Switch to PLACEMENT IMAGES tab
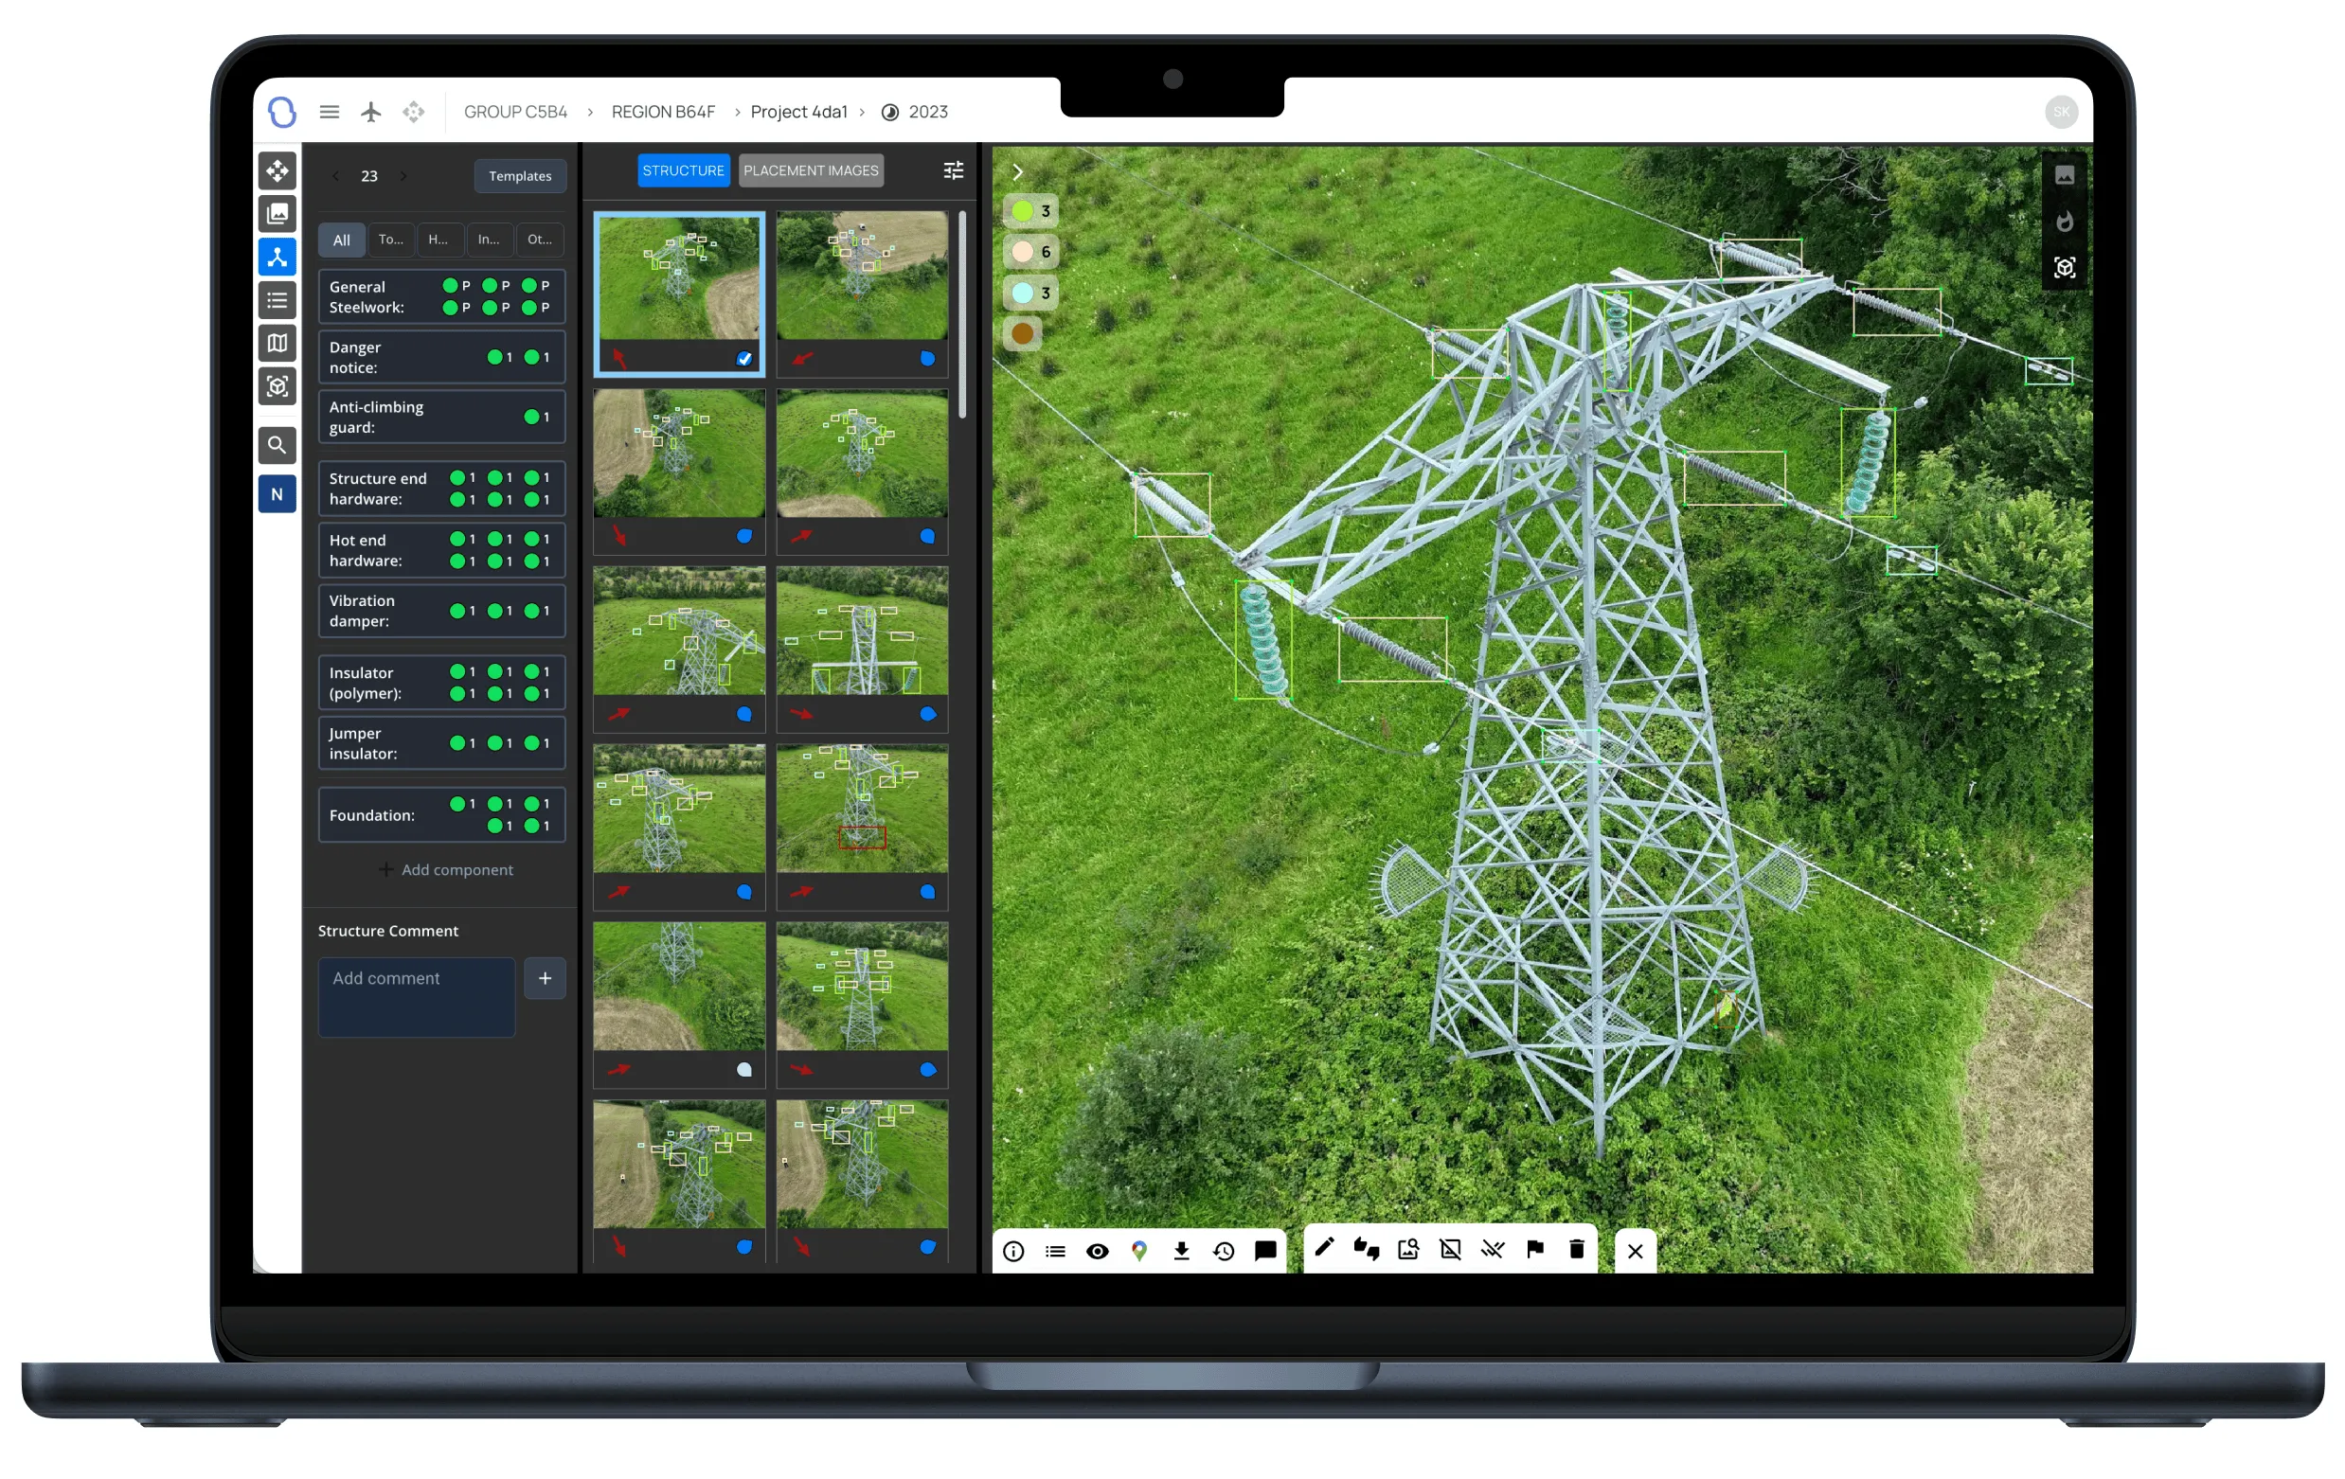 point(810,170)
